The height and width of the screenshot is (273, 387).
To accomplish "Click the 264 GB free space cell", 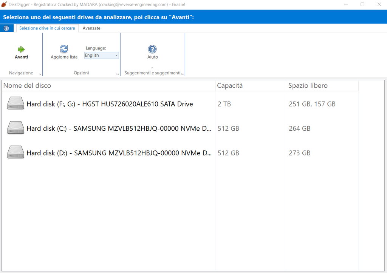I will (x=299, y=128).
